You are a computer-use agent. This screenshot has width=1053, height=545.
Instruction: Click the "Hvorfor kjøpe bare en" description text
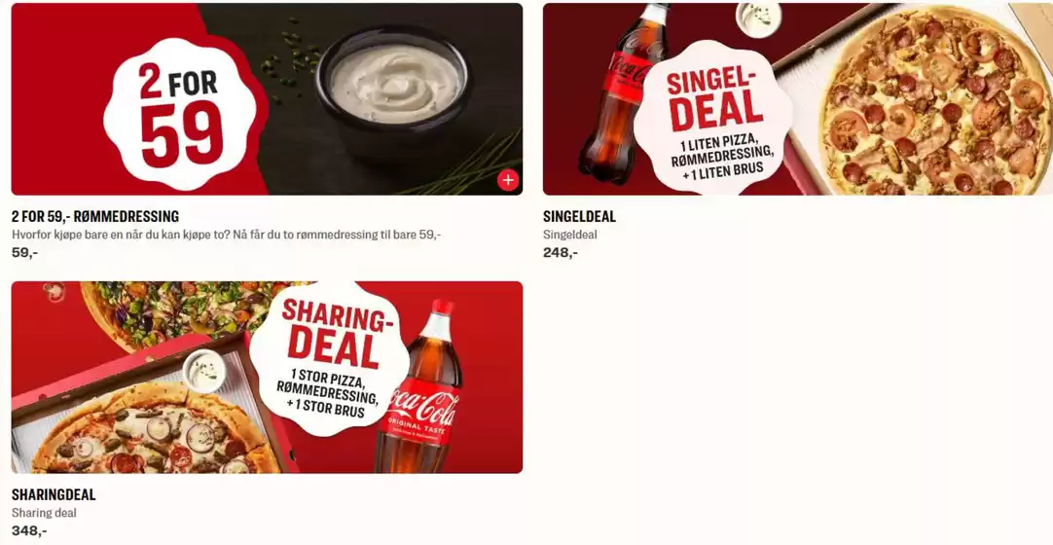pos(227,235)
